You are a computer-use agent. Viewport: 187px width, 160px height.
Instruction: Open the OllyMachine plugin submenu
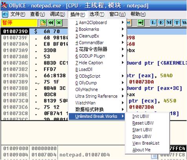coord(97,89)
